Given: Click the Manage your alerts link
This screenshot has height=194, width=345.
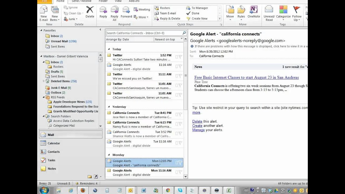Looking at the screenshot, I should click(199, 130).
